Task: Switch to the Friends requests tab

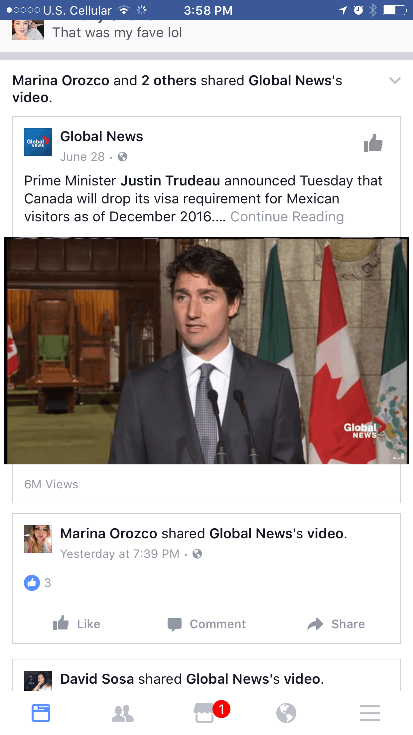Action: coord(123,713)
